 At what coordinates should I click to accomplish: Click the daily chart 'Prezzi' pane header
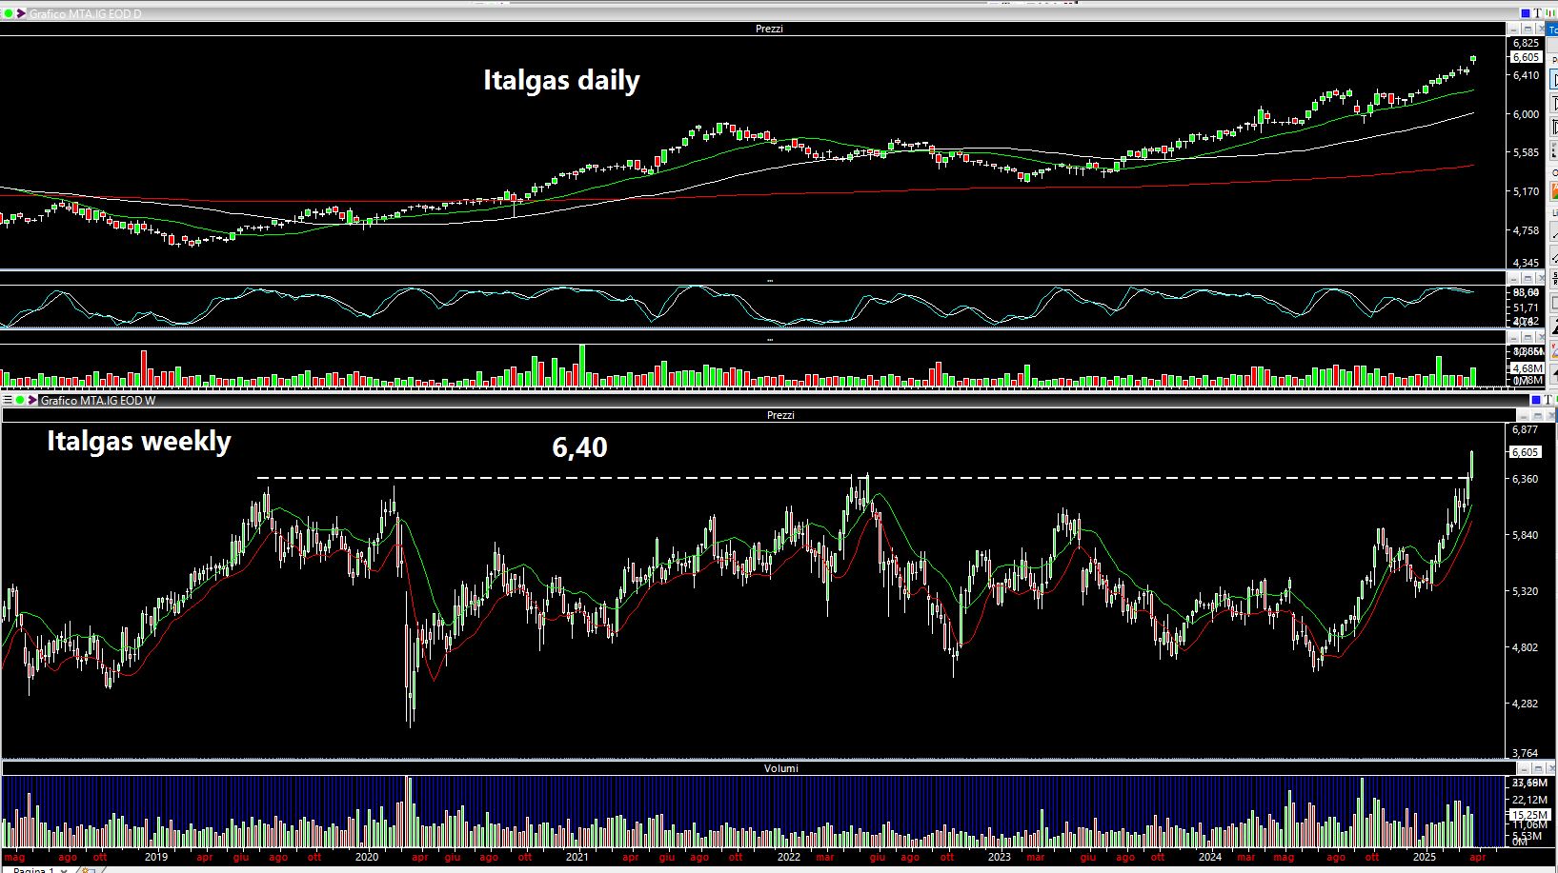tap(769, 29)
